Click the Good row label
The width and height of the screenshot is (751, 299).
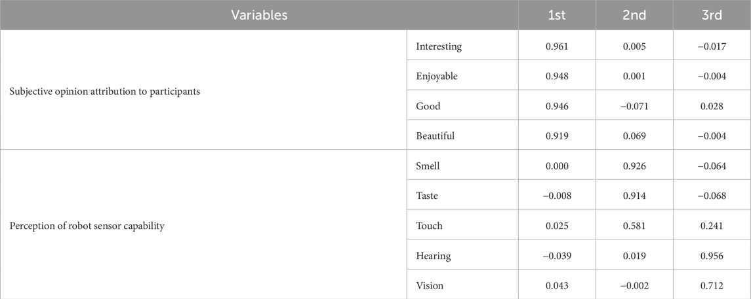tap(428, 106)
